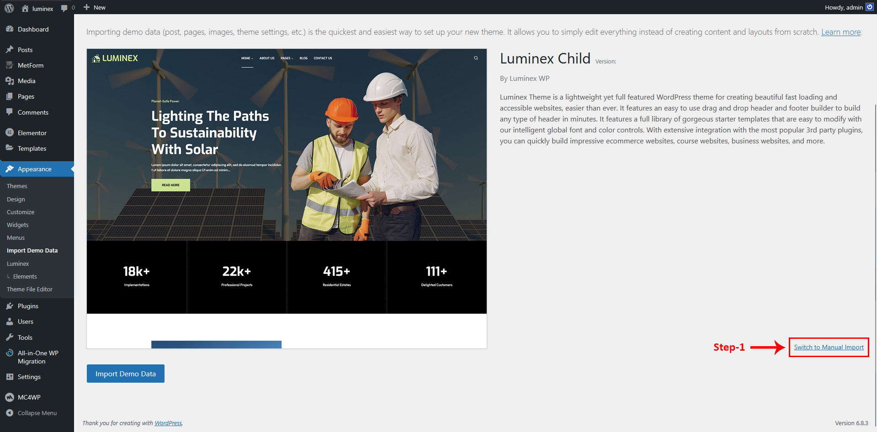877x432 pixels.
Task: Expand the New content dropdown
Action: point(95,8)
